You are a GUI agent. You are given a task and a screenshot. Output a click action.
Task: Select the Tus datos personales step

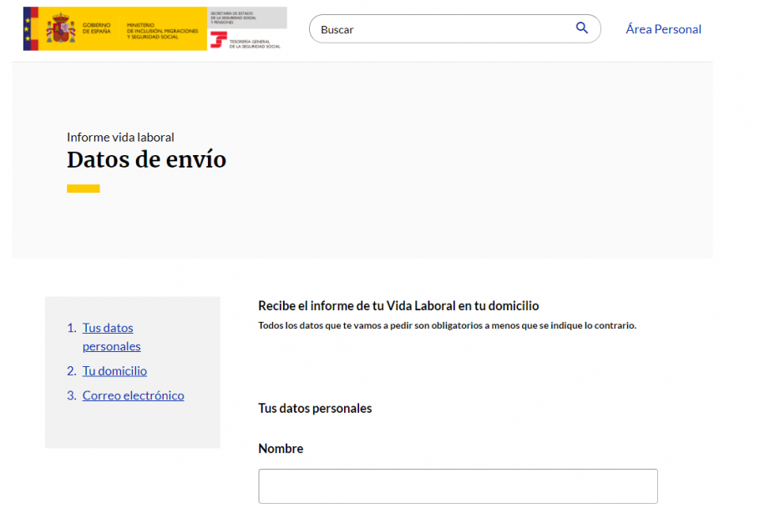108,336
